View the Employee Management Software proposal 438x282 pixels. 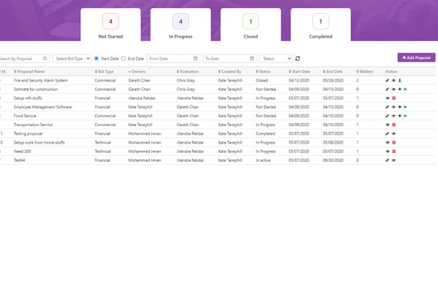click(393, 107)
